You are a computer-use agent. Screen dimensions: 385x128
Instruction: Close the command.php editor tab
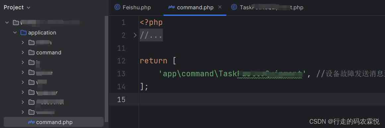coord(220,7)
